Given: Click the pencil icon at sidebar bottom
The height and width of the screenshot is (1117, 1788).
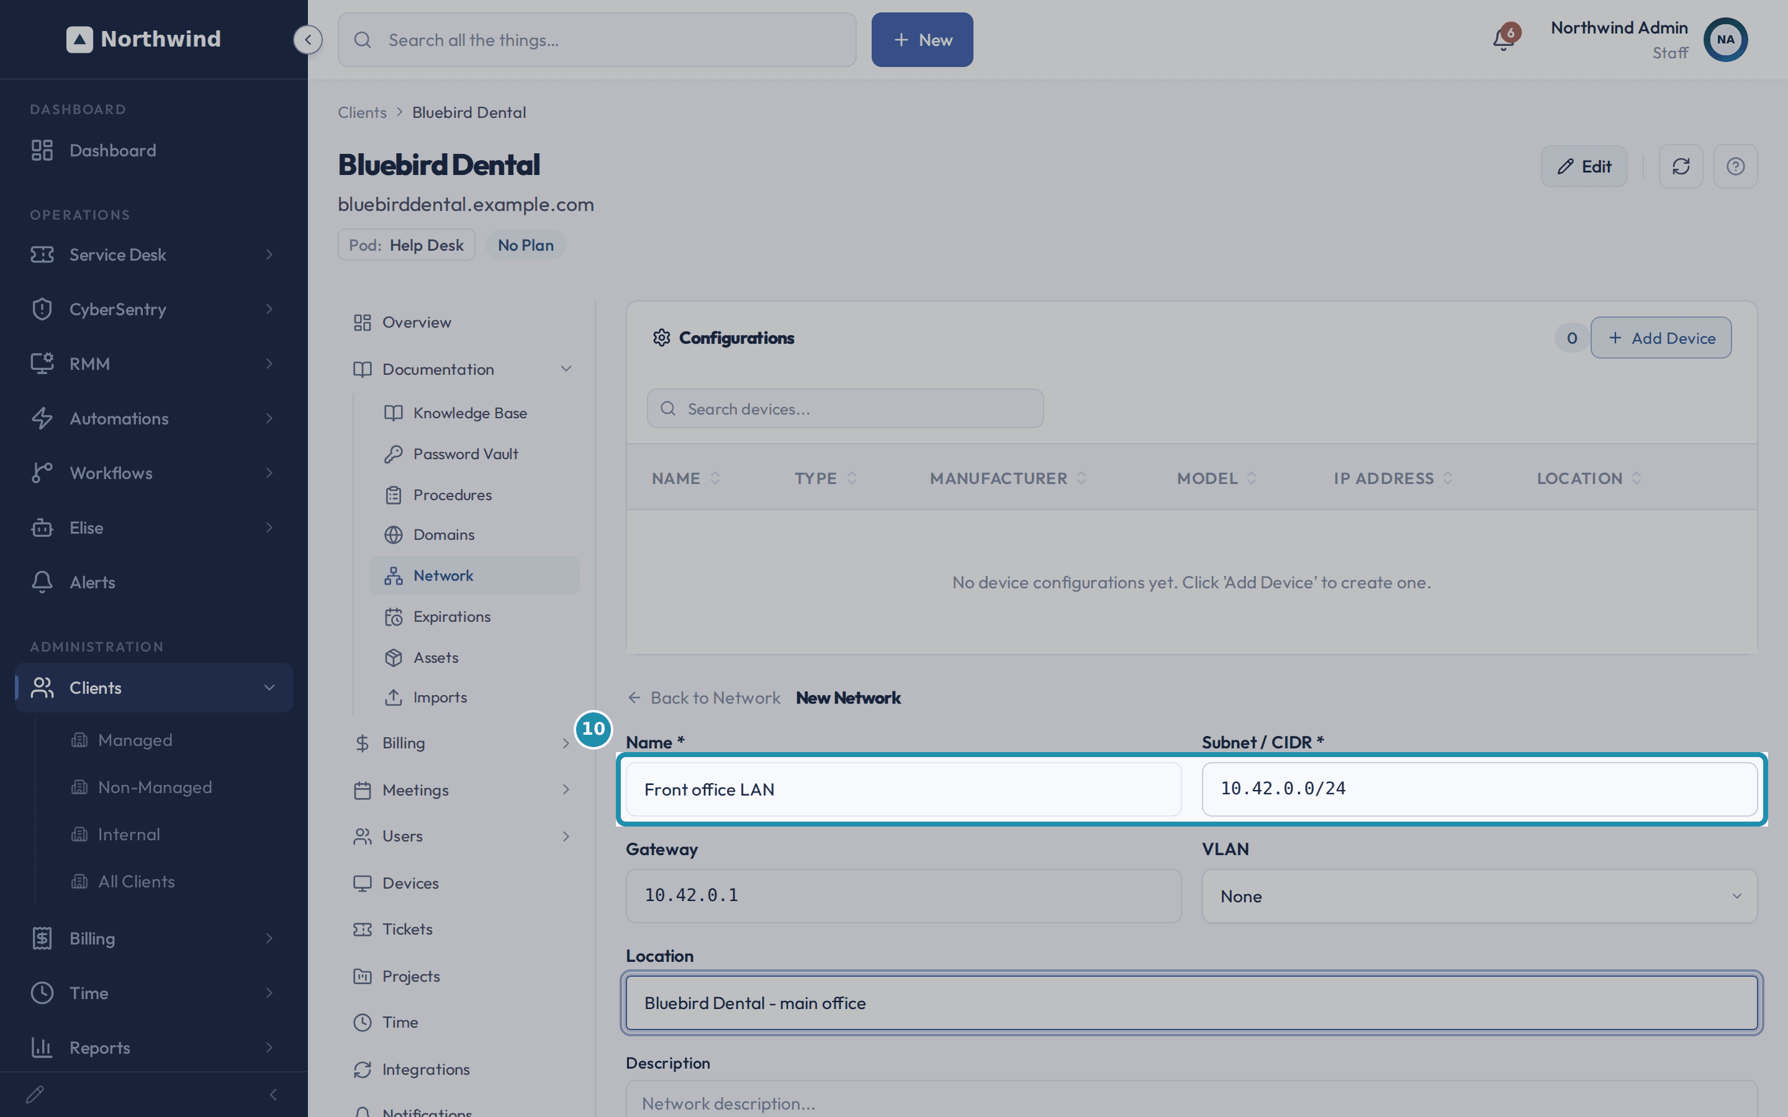Looking at the screenshot, I should (x=35, y=1094).
